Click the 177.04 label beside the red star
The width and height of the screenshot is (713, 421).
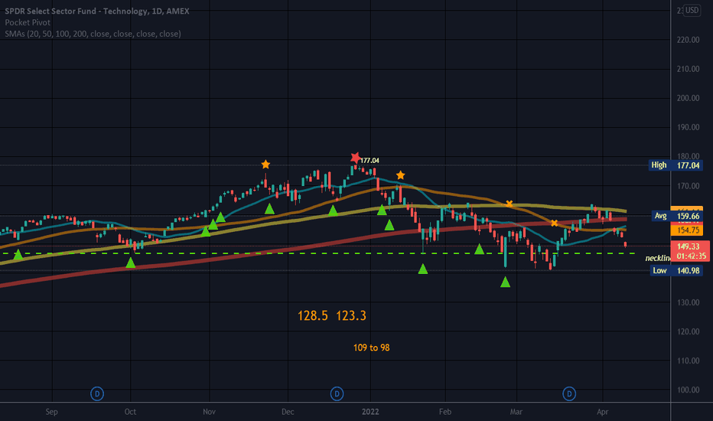point(370,160)
